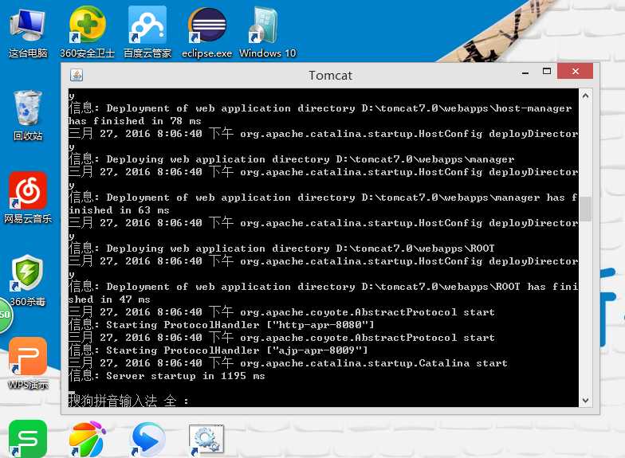Click the colorful fan-shaped desktop shortcut
Viewport: 625px width, 458px height.
tap(88, 440)
